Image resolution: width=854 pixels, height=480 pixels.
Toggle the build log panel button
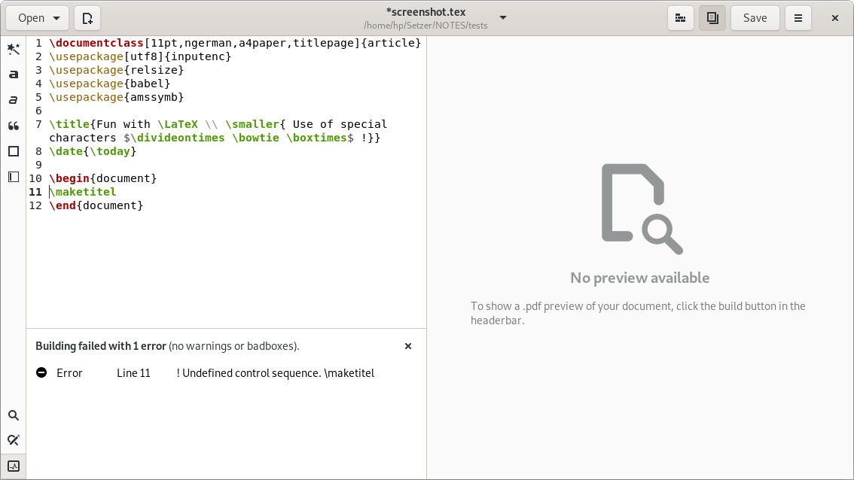(14, 466)
